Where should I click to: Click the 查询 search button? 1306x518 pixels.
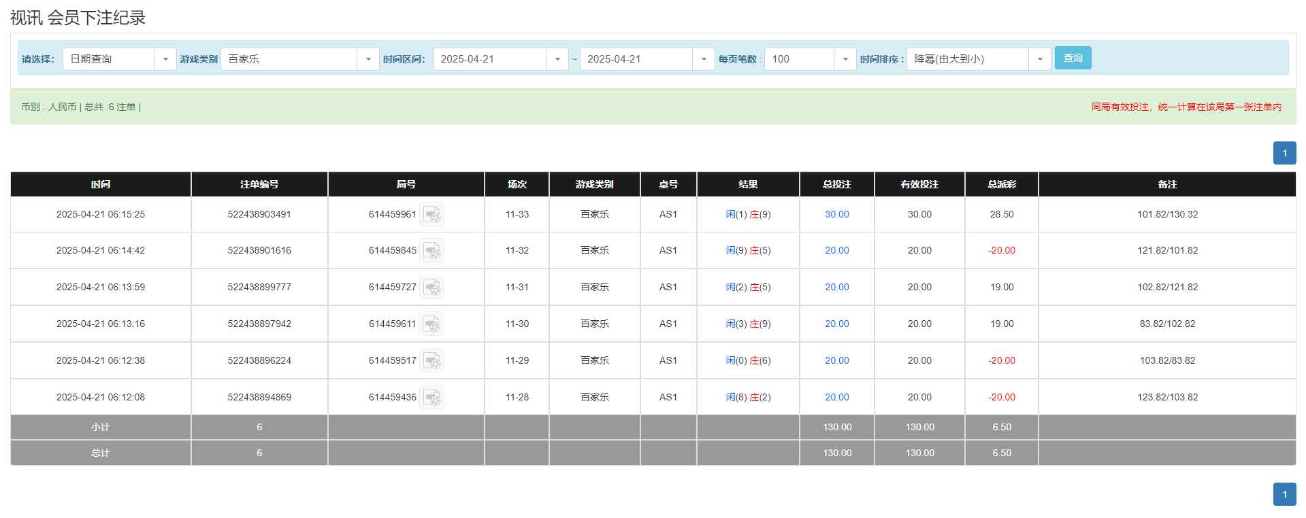click(x=1073, y=58)
